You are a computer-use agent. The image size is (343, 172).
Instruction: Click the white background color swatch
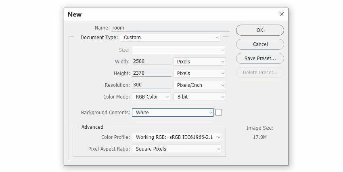[x=219, y=113]
